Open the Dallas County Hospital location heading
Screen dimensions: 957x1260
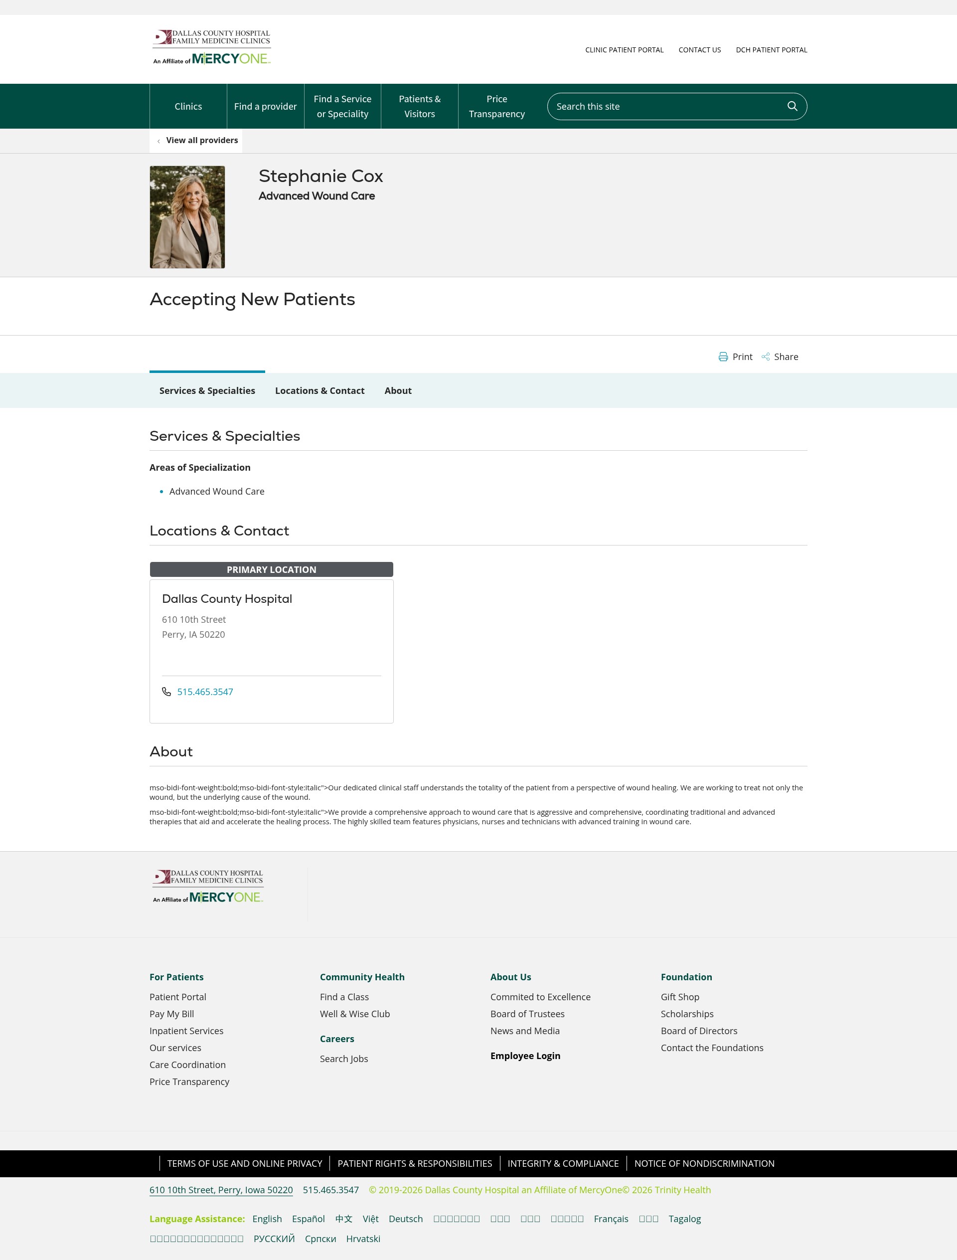pyautogui.click(x=227, y=599)
